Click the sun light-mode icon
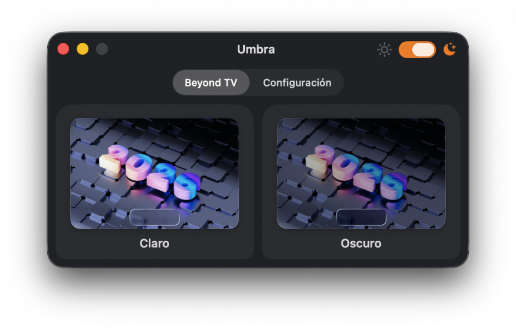Image resolution: width=516 pixels, height=330 pixels. click(384, 50)
